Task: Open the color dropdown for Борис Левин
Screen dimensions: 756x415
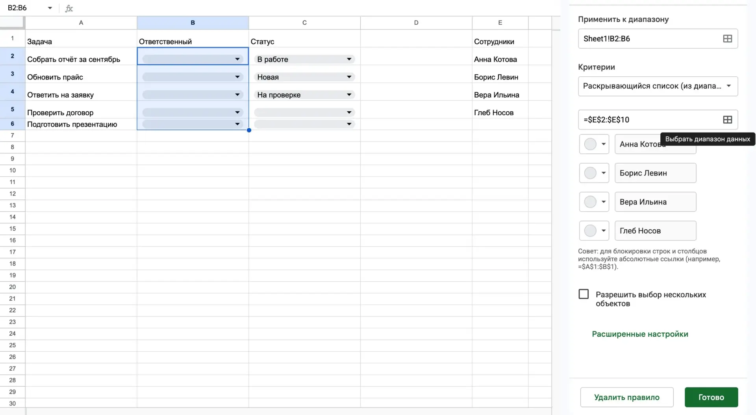Action: click(594, 173)
